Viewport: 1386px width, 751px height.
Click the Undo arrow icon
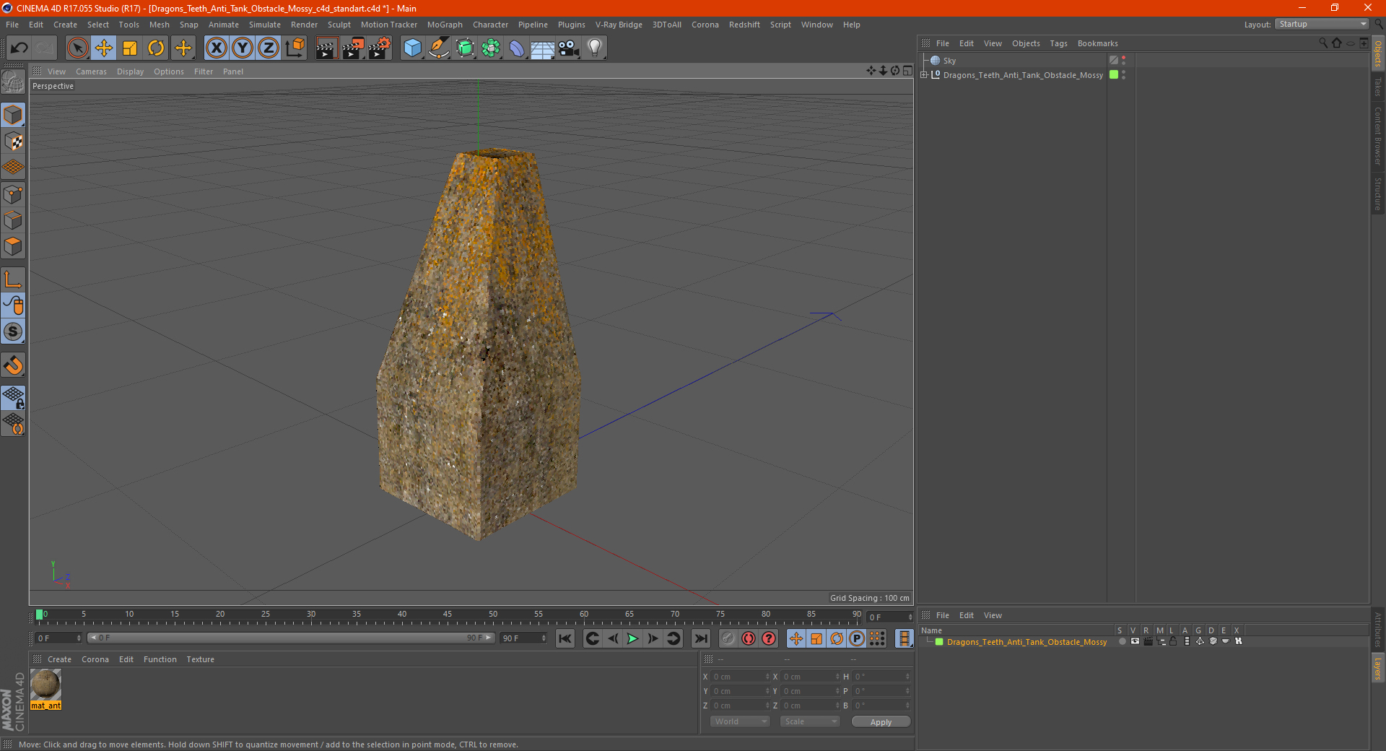pyautogui.click(x=19, y=48)
